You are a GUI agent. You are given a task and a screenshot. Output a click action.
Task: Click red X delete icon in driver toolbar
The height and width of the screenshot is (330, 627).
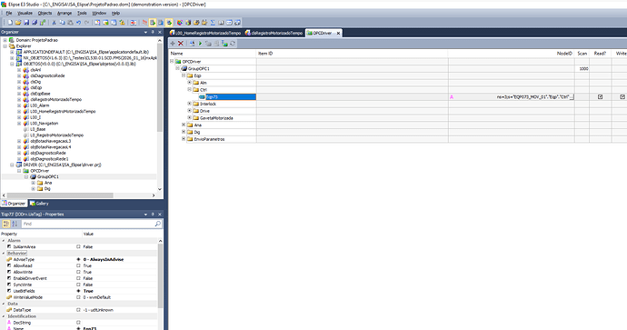180,44
